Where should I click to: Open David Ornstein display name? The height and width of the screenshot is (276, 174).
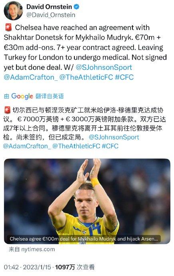tap(49, 7)
